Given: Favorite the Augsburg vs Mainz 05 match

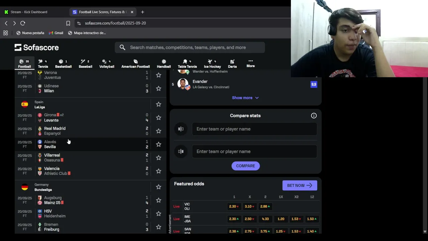Looking at the screenshot, I should 158,200.
